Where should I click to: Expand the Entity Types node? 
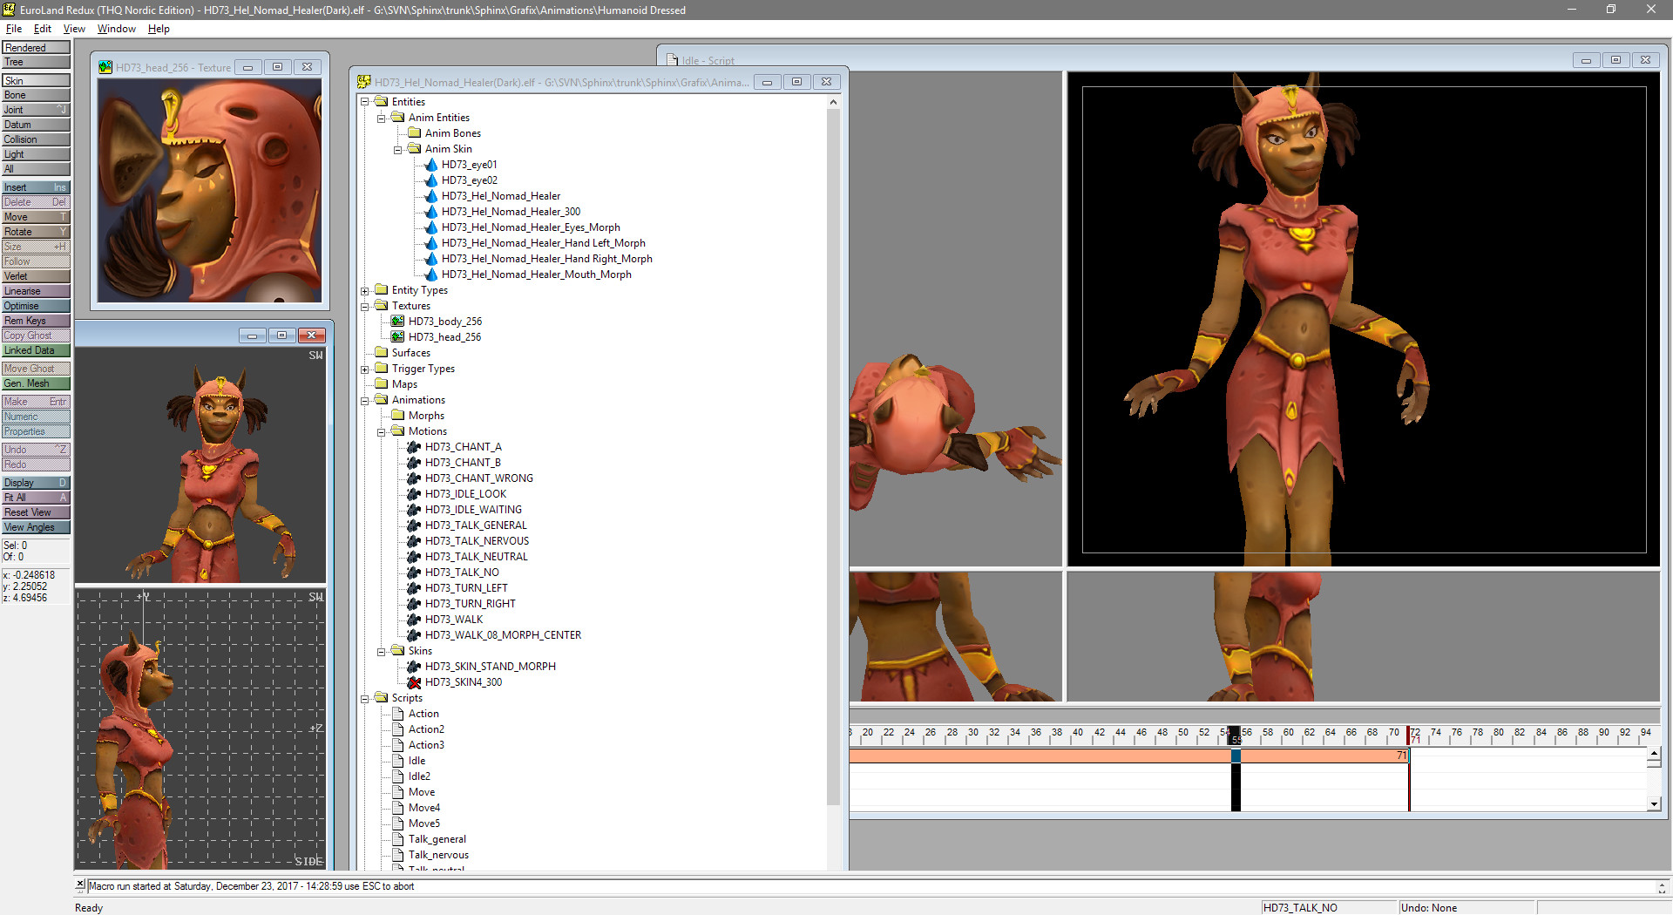click(x=365, y=290)
